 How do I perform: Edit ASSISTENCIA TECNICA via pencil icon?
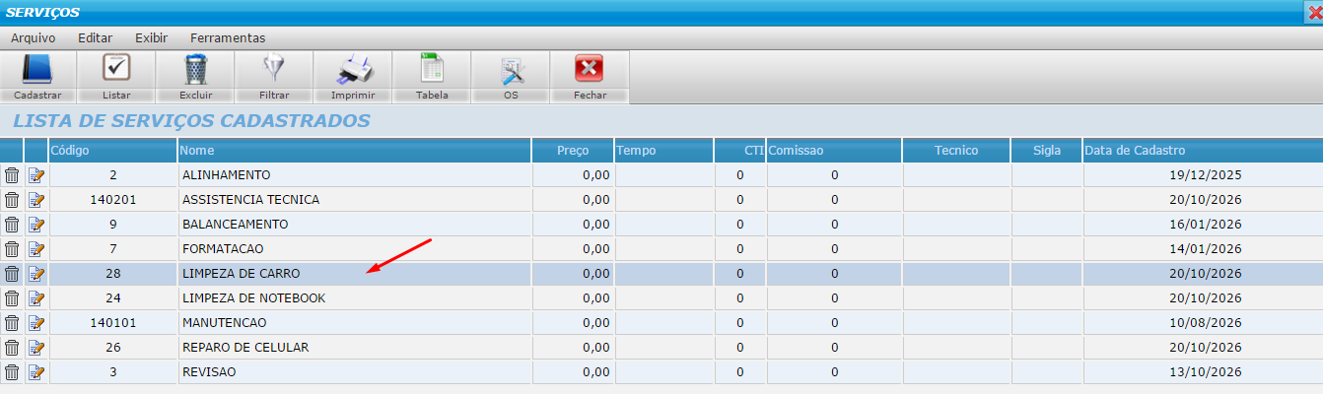tap(36, 200)
